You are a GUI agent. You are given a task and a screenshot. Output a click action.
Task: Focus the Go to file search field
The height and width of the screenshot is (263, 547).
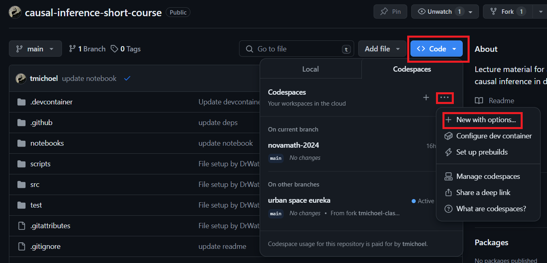coord(296,49)
